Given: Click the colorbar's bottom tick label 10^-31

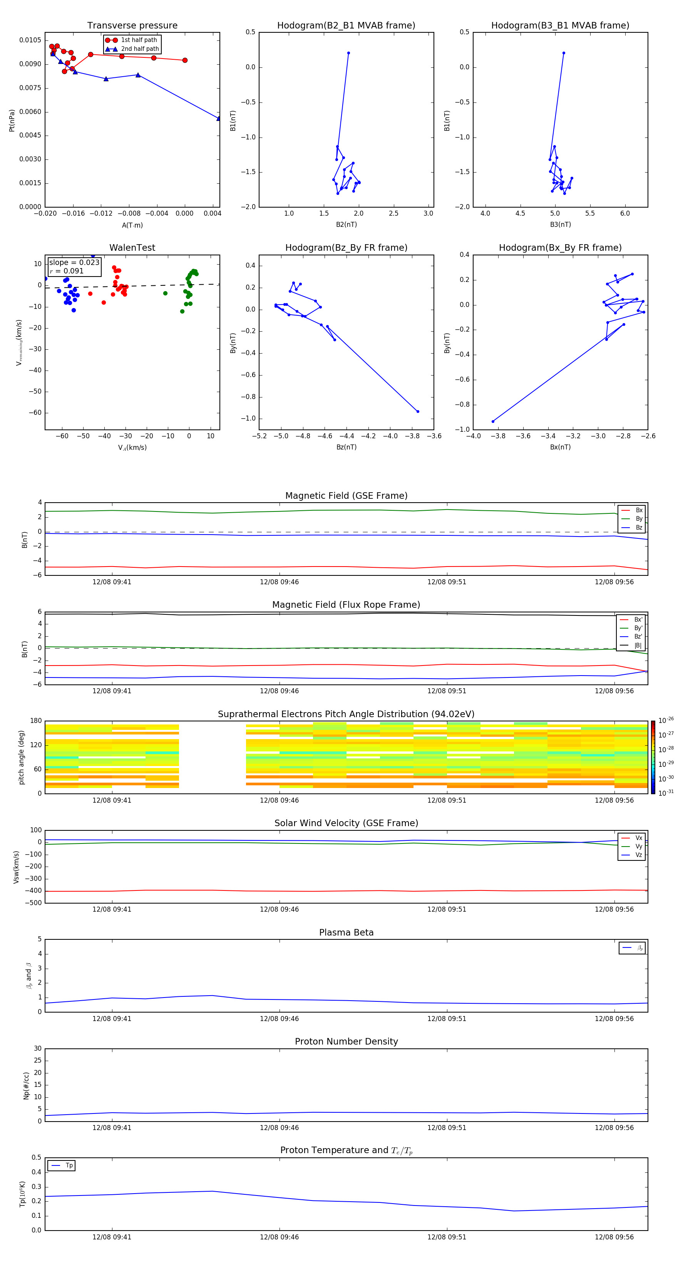Looking at the screenshot, I should 666,793.
